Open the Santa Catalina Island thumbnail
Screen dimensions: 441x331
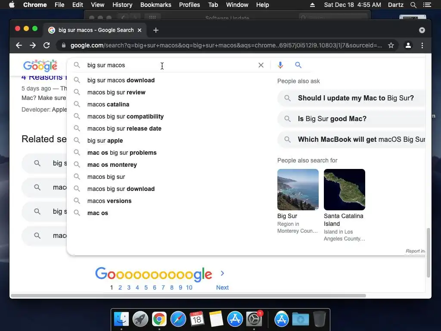tap(344, 190)
